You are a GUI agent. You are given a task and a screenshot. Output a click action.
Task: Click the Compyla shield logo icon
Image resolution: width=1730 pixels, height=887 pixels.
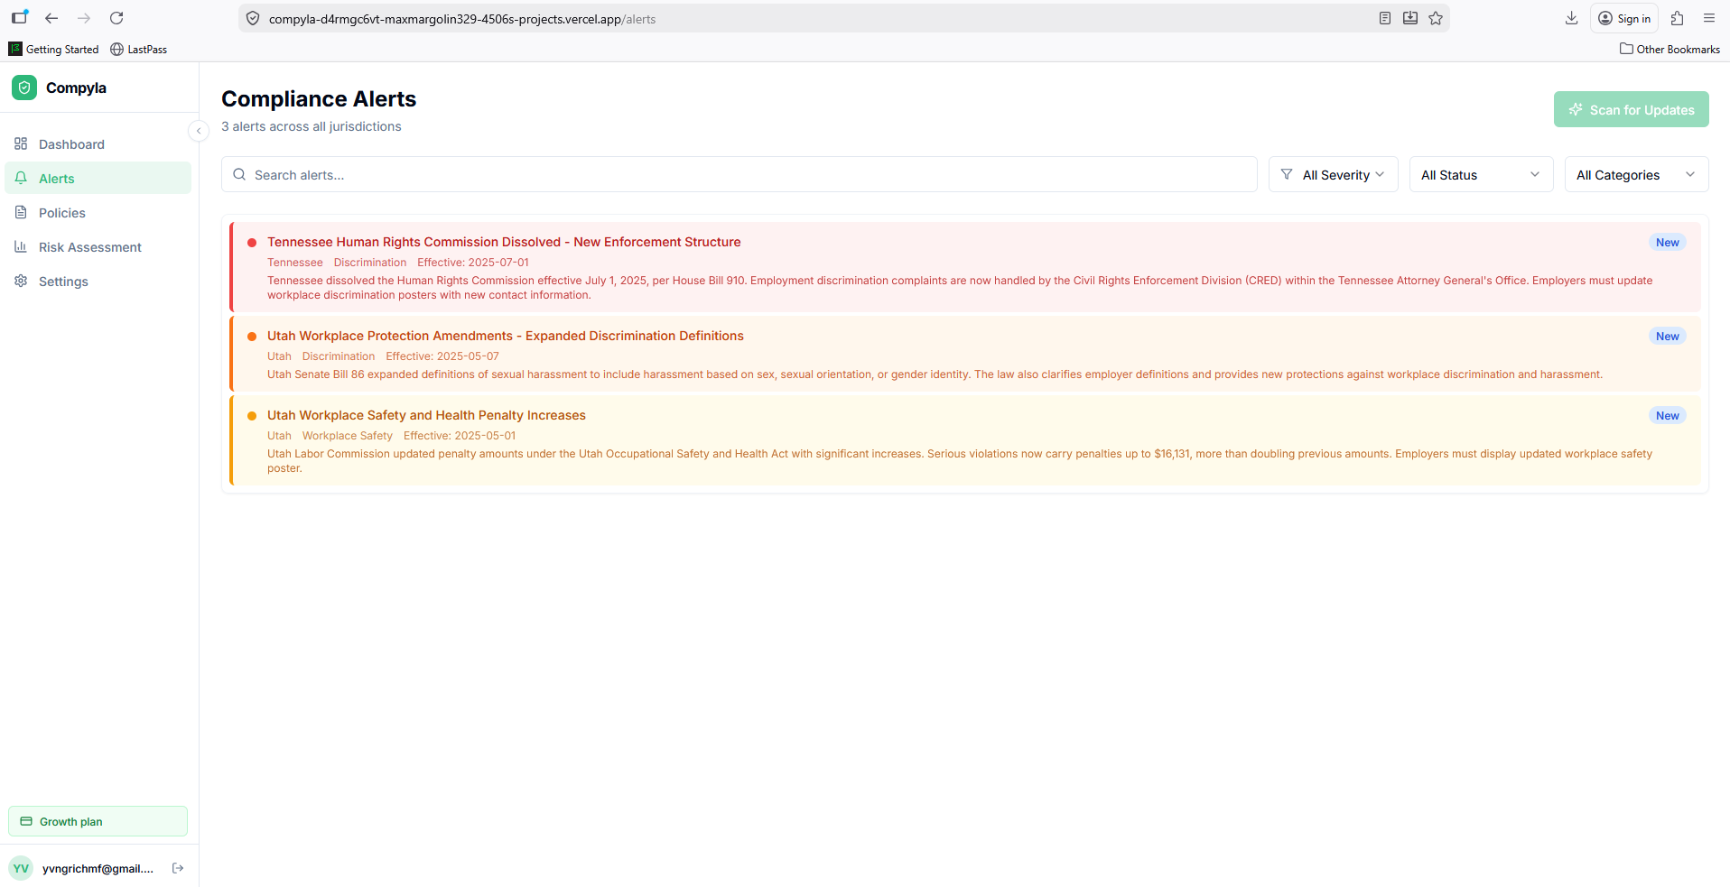point(24,88)
